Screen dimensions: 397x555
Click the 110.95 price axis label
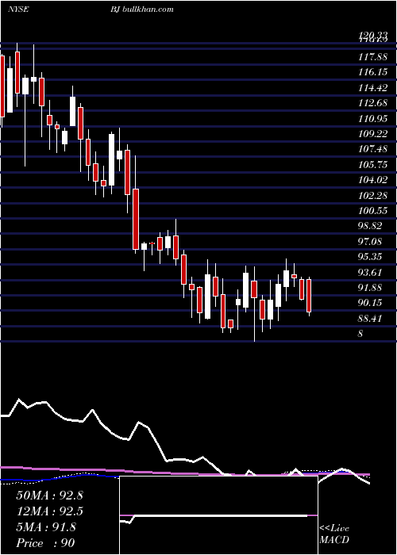click(x=372, y=119)
